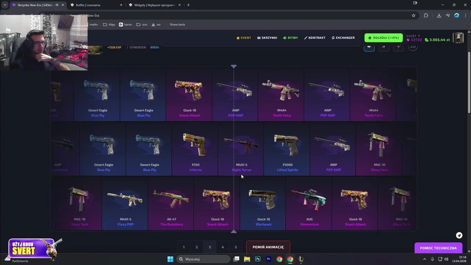This screenshot has height=265, width=471.
Task: Select 2 cases to open
Action: pos(196,247)
